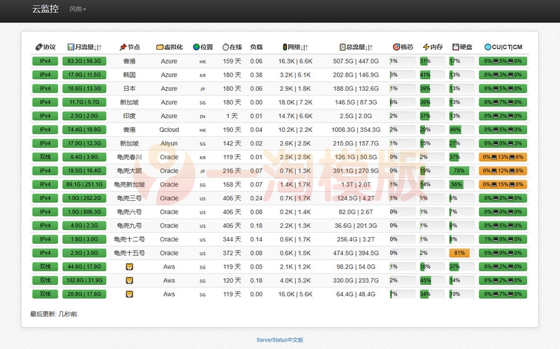Click the Aliyun virtualization cell
Image resolution: width=560 pixels, height=349 pixels.
[x=169, y=143]
